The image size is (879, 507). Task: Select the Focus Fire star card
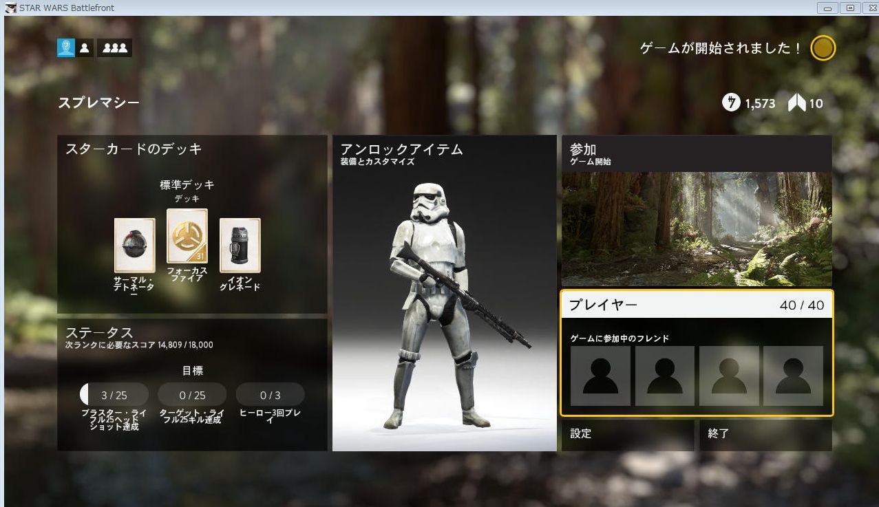tap(187, 236)
